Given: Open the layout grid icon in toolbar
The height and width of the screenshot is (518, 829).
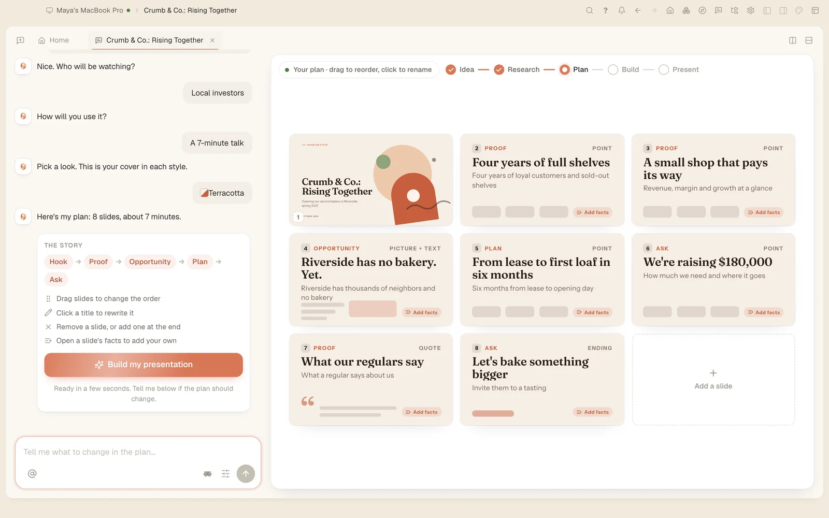Looking at the screenshot, I should (815, 10).
